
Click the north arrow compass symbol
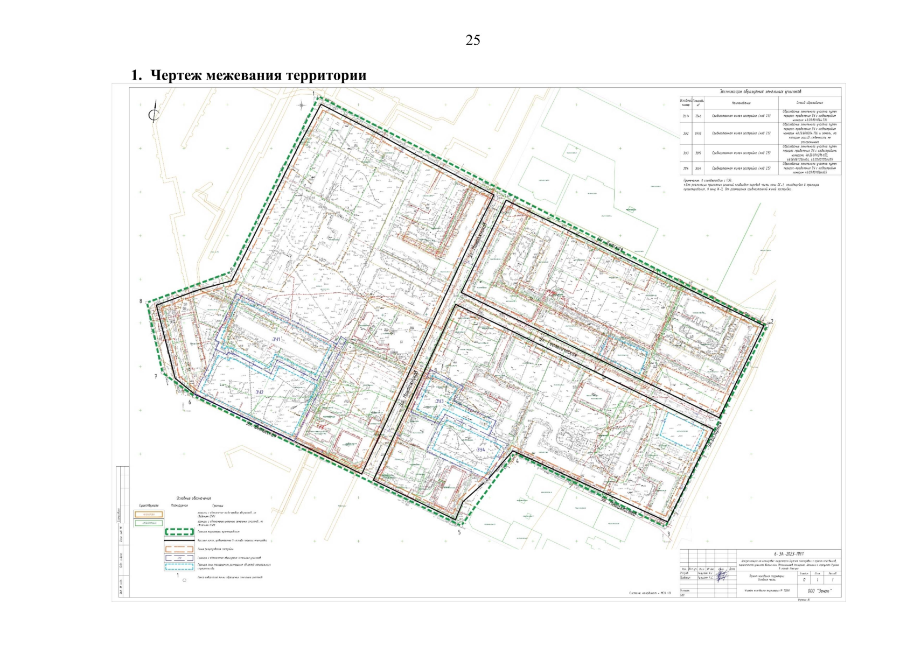[154, 114]
